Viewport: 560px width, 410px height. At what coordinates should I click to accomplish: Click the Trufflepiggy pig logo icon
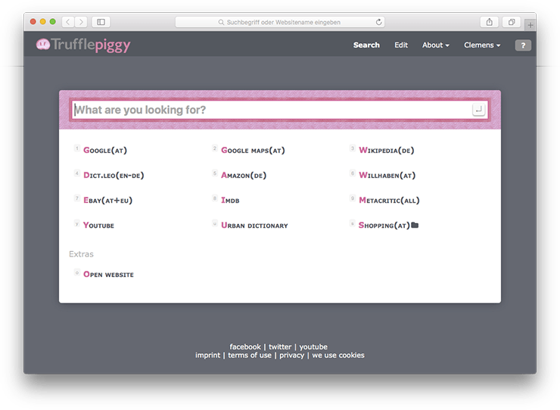pos(42,45)
